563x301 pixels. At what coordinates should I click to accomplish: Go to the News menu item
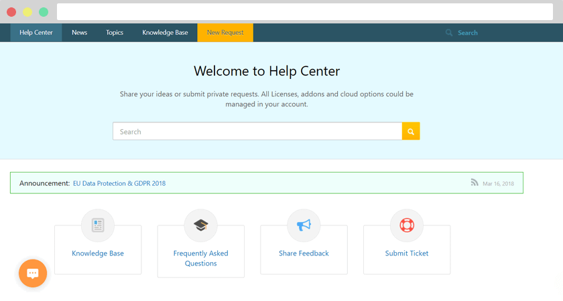pos(80,33)
